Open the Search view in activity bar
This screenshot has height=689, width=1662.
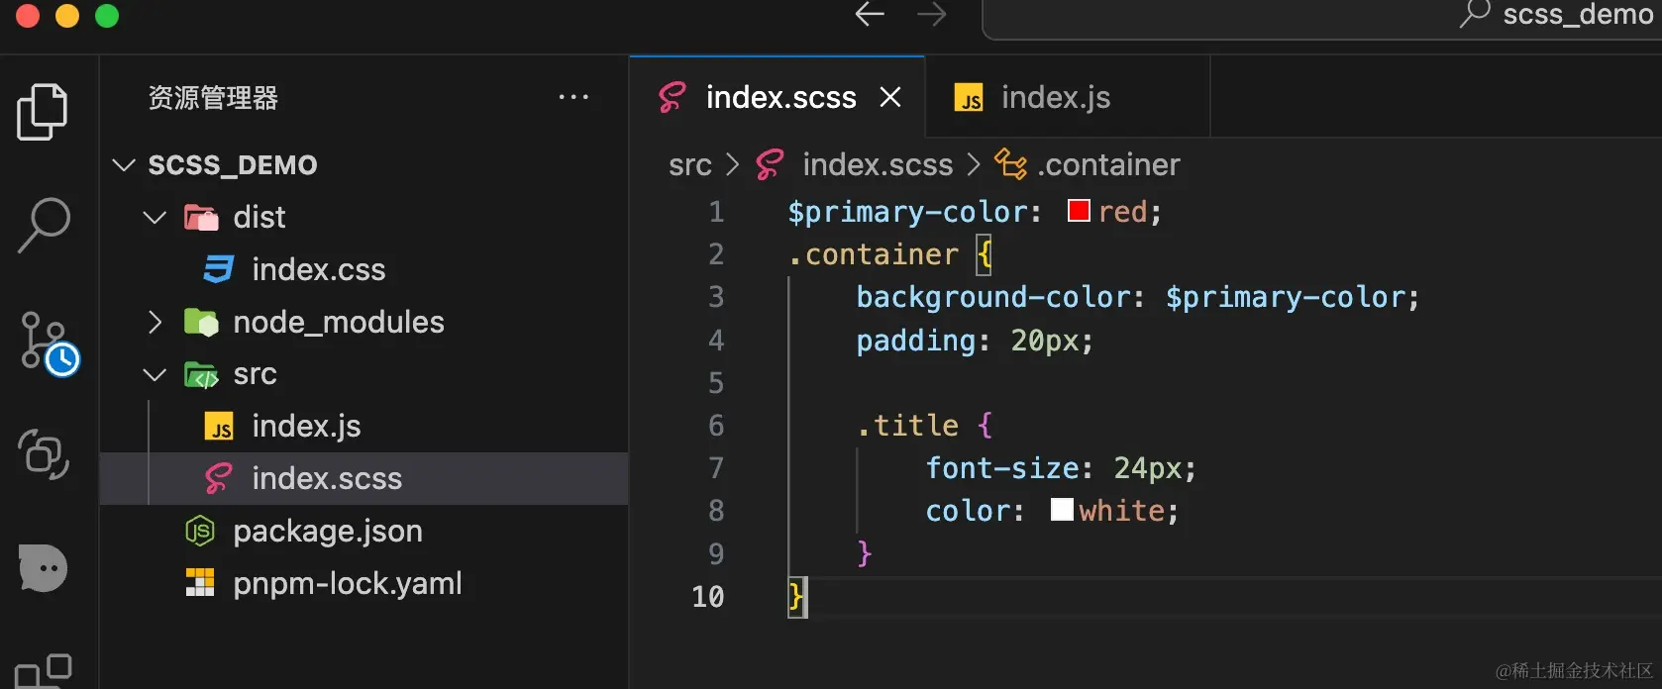pyautogui.click(x=44, y=225)
